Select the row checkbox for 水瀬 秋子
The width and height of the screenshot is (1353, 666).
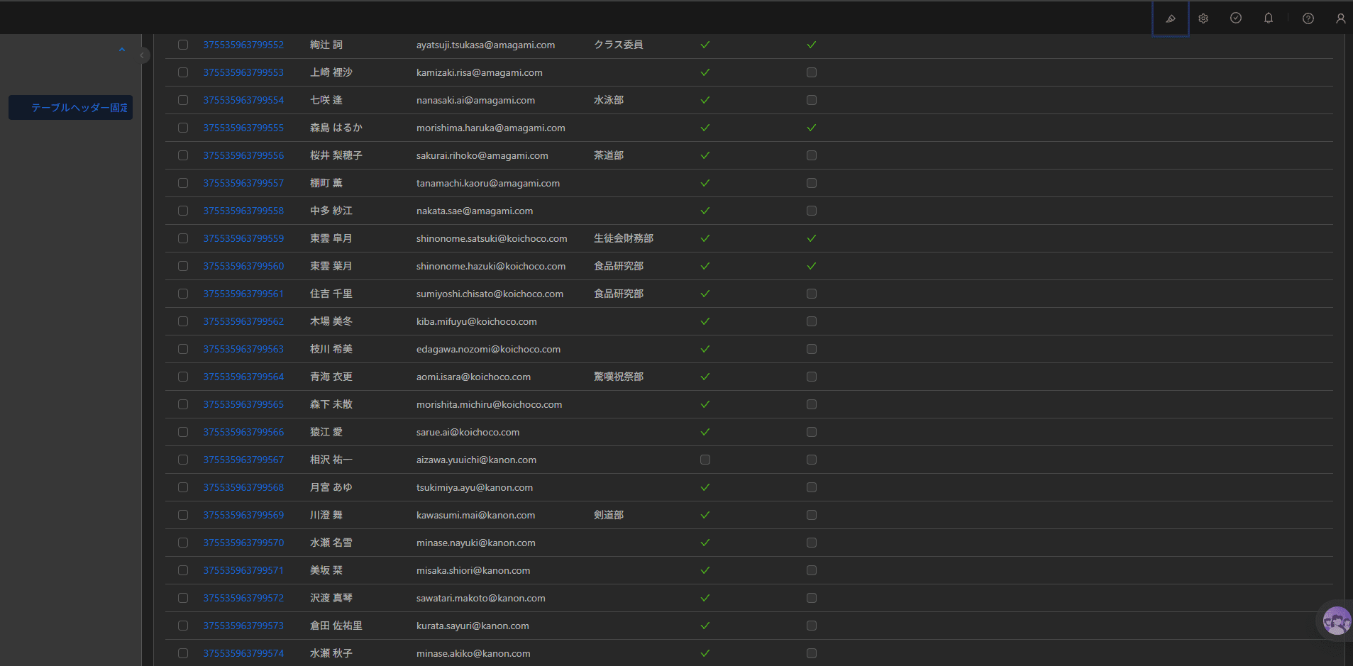pos(183,653)
